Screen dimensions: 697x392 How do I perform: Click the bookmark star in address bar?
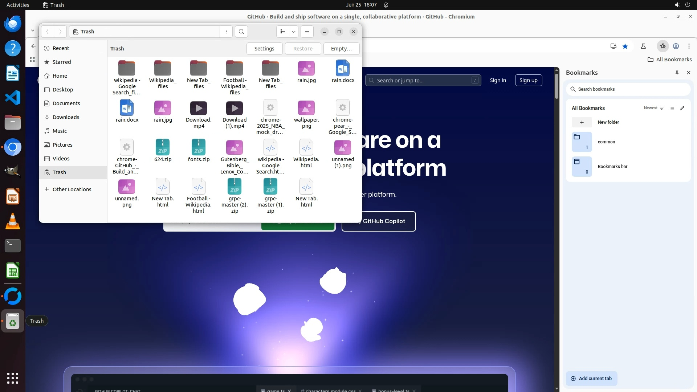625,46
